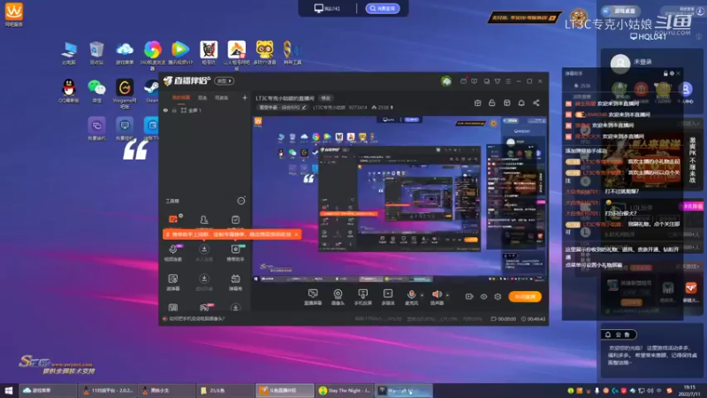The height and width of the screenshot is (398, 707).
Task: Add 摄像头 camera source
Action: click(338, 297)
